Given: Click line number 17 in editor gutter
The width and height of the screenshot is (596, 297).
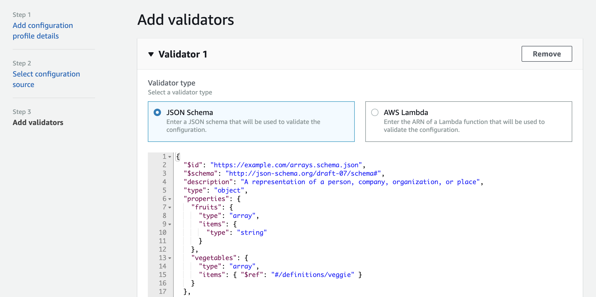Looking at the screenshot, I should [x=162, y=292].
